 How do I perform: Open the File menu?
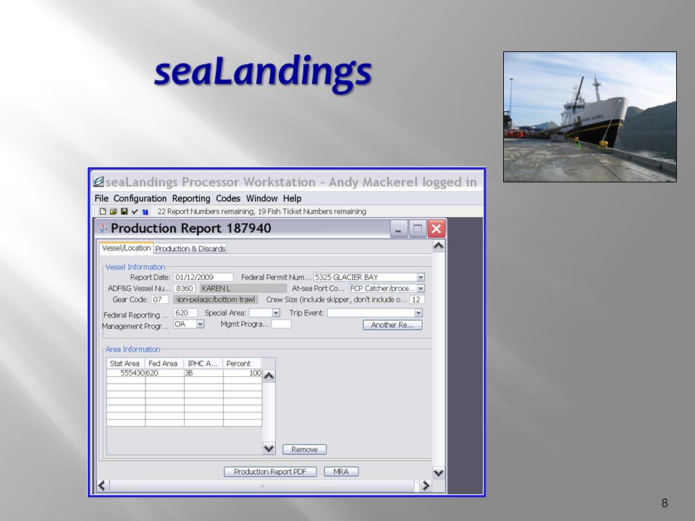coord(101,198)
